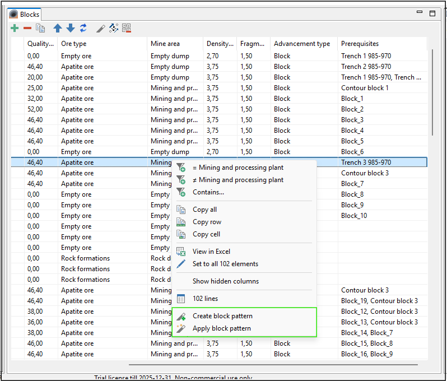Sort by the Mine area column header
The width and height of the screenshot is (447, 381).
coord(175,44)
